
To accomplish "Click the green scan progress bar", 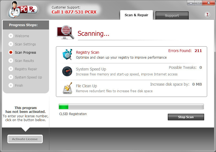I will pos(131,106).
